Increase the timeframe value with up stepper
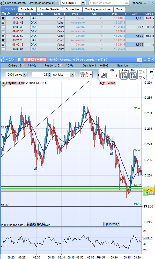 (49, 73)
